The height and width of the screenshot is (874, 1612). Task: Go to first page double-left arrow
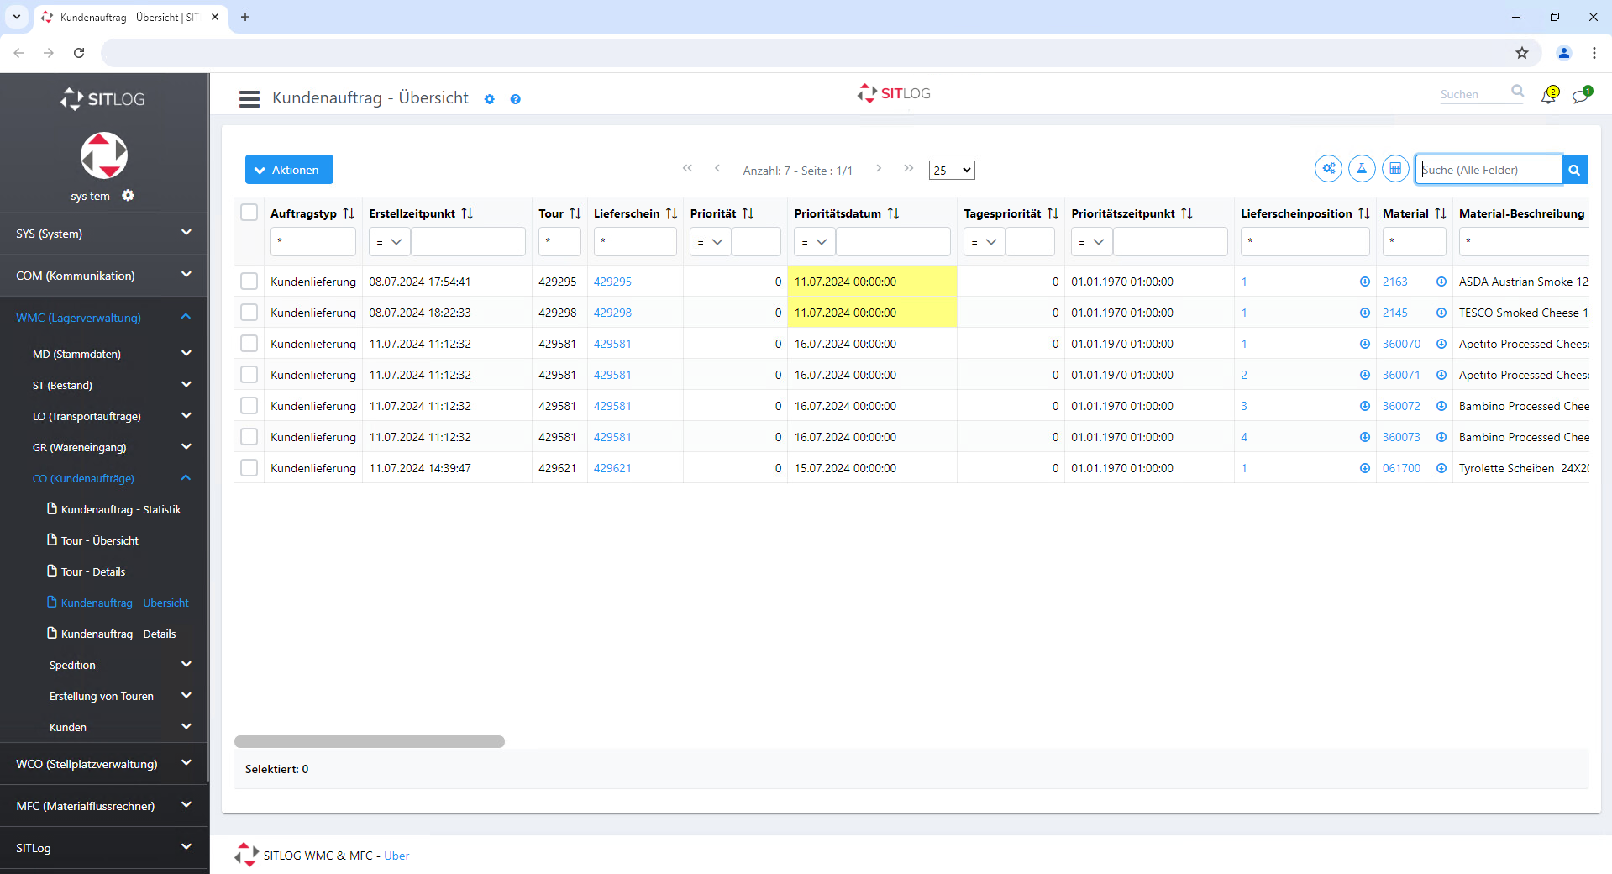[x=687, y=168]
